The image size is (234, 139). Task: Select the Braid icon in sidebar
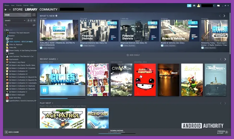pos(7,39)
